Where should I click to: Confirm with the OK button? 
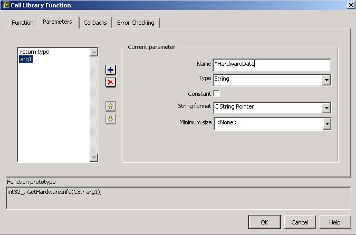click(x=265, y=222)
